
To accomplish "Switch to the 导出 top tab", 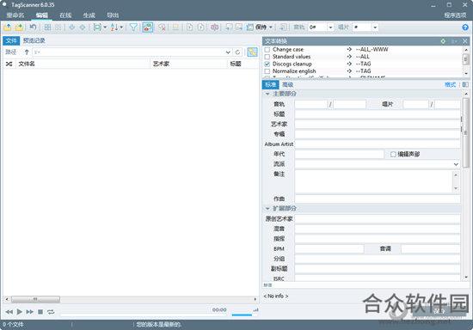I will 113,15.
